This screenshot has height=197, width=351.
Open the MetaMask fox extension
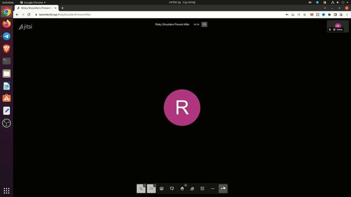click(x=312, y=15)
